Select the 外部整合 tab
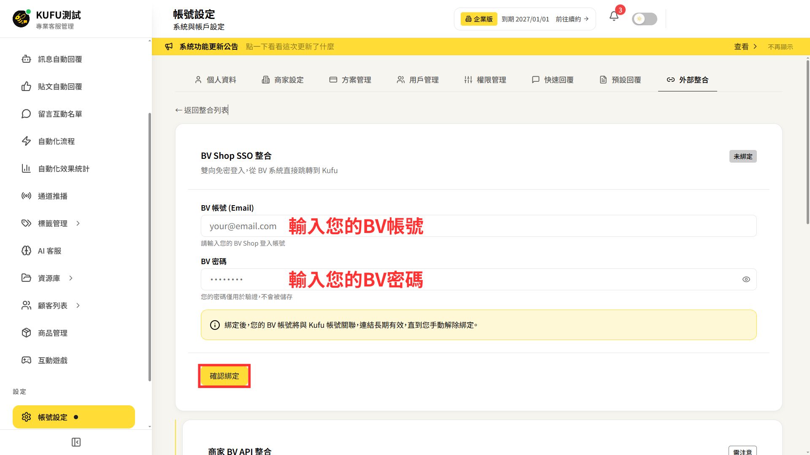 (x=688, y=80)
